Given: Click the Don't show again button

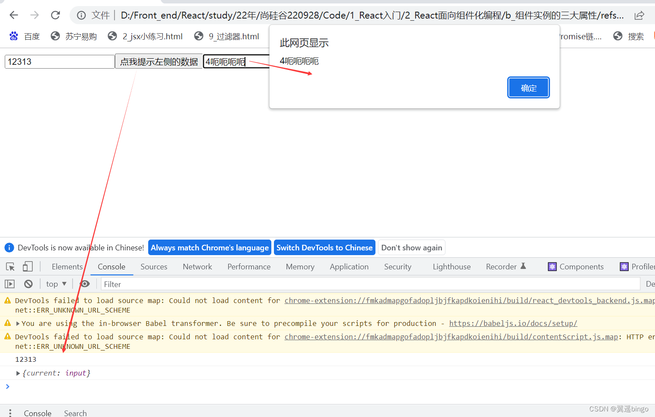Looking at the screenshot, I should pos(411,247).
